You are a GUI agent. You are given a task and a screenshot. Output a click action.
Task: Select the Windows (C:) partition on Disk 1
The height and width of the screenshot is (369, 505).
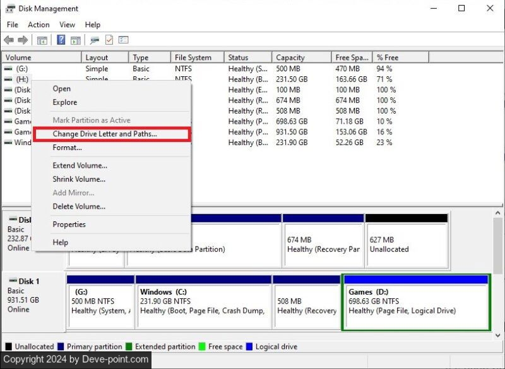click(x=202, y=306)
